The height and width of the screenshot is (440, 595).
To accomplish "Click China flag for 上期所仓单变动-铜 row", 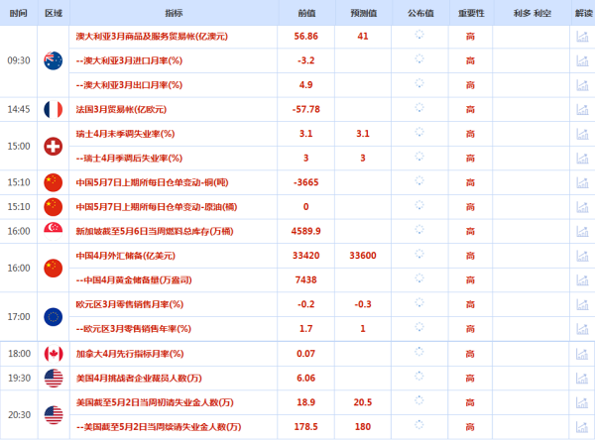I will [54, 182].
